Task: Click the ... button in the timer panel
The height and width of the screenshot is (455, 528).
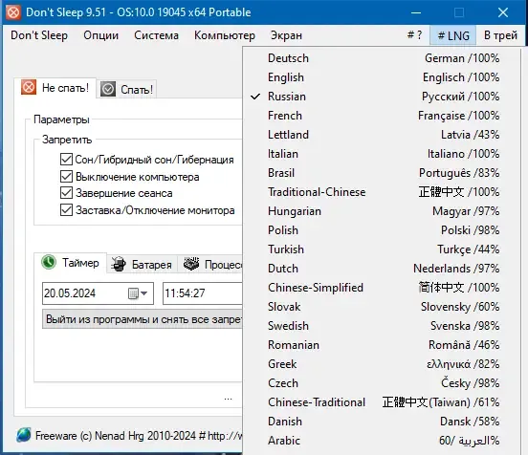Action: tap(228, 399)
